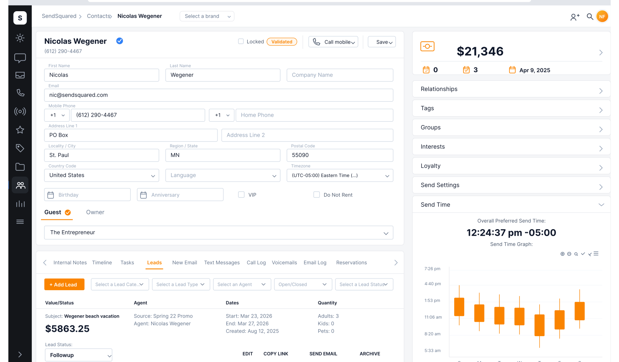Click SEND EMAIL on the lead
619x362 pixels.
click(x=323, y=354)
